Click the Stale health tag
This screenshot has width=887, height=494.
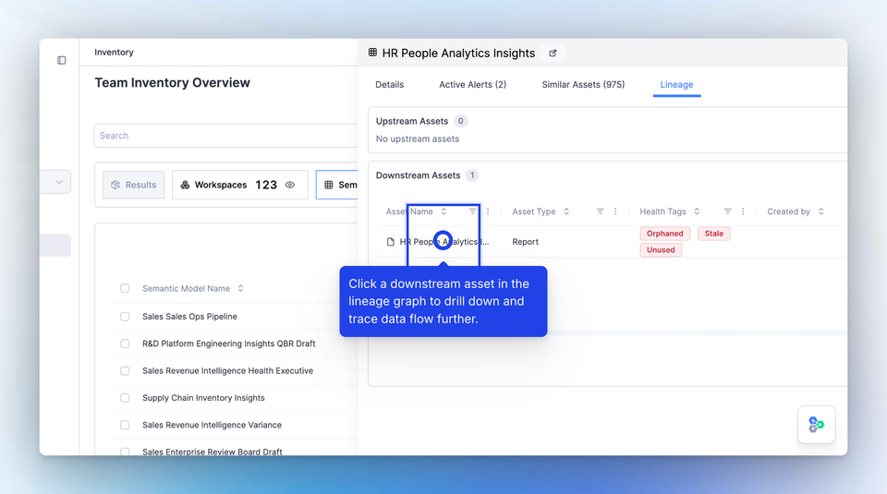[x=714, y=234]
